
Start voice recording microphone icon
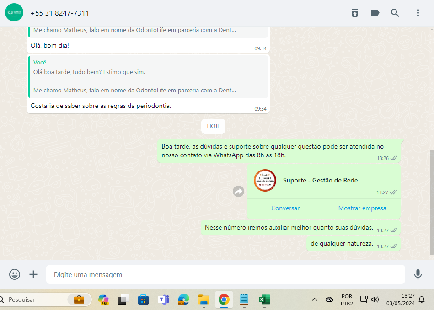tap(418, 274)
